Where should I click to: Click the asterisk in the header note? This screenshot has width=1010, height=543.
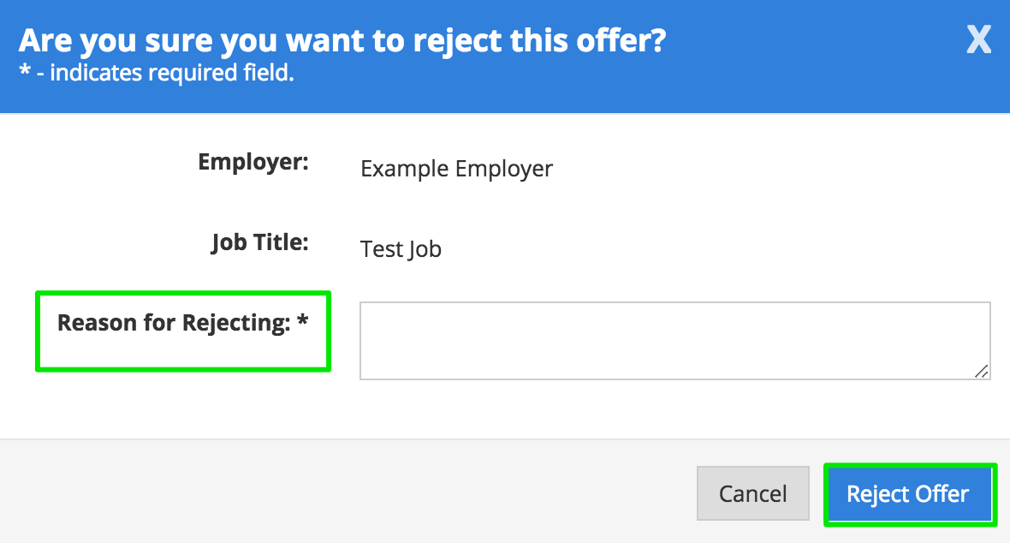click(24, 74)
